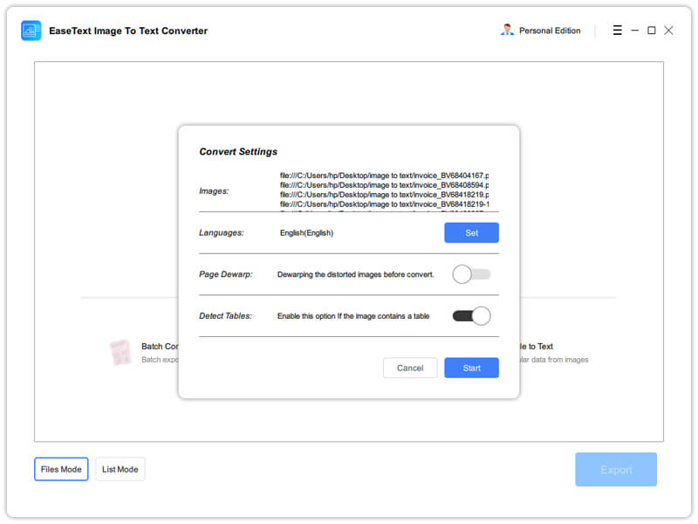Click the Detect Tables label
The width and height of the screenshot is (698, 524).
(225, 316)
